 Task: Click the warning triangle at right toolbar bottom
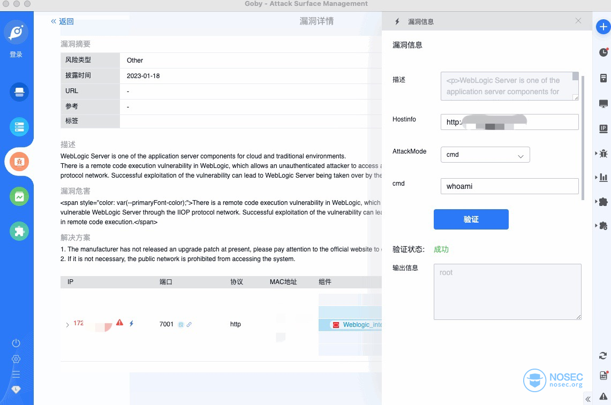[x=603, y=396]
